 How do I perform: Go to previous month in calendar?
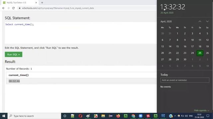click(x=200, y=21)
